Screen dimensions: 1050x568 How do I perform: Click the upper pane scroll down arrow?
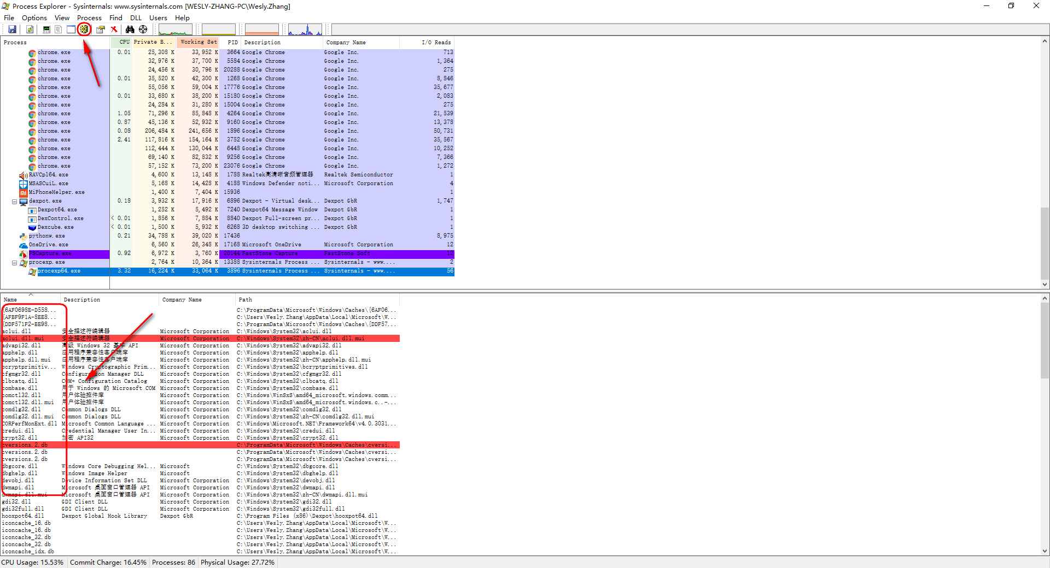point(1045,285)
